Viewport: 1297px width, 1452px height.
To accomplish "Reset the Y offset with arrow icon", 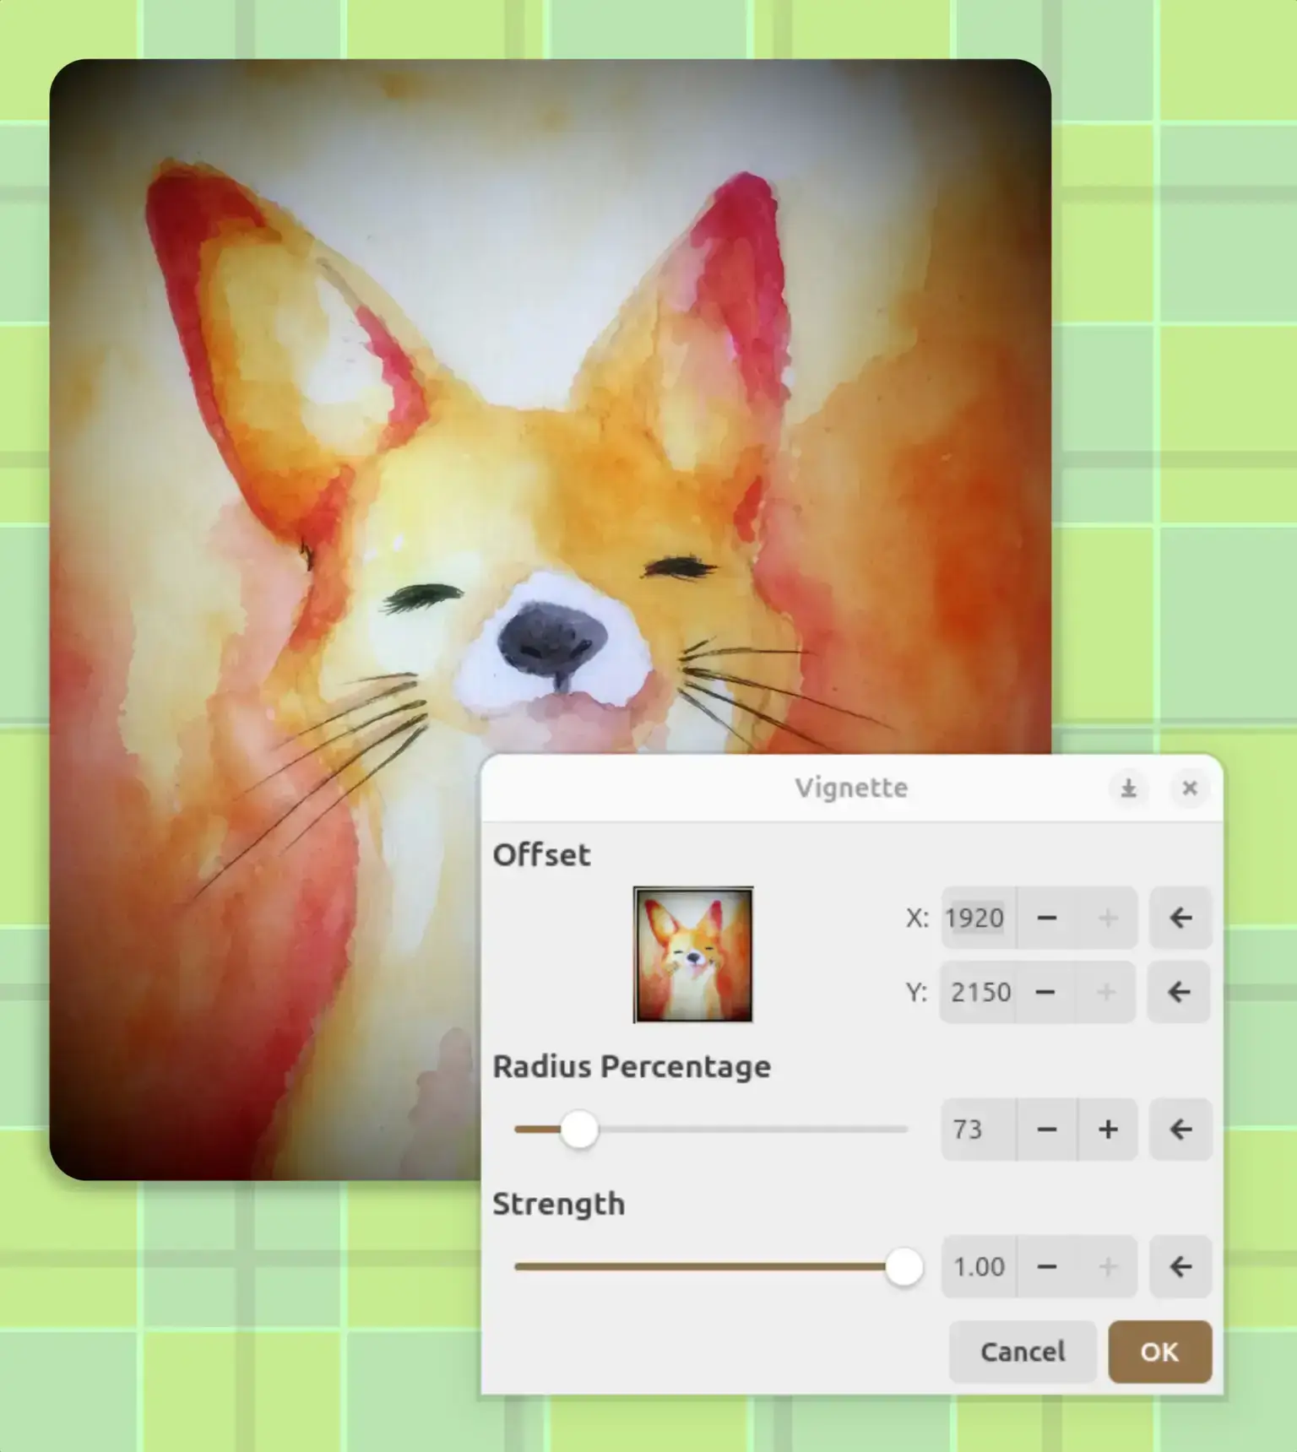I will [1179, 992].
